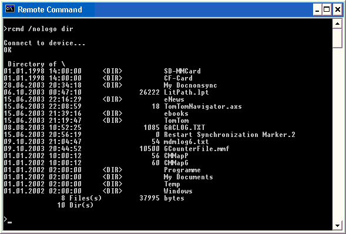Screen dimensions: 346x234
Task: Select the eNews directory name
Action: click(x=174, y=99)
